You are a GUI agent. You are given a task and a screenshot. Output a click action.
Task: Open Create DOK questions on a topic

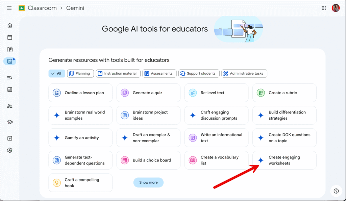[284, 138]
